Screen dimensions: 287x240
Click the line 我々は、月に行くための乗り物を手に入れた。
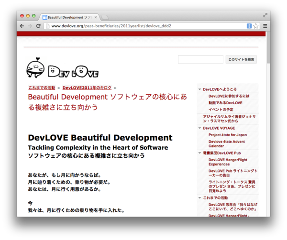77,210
